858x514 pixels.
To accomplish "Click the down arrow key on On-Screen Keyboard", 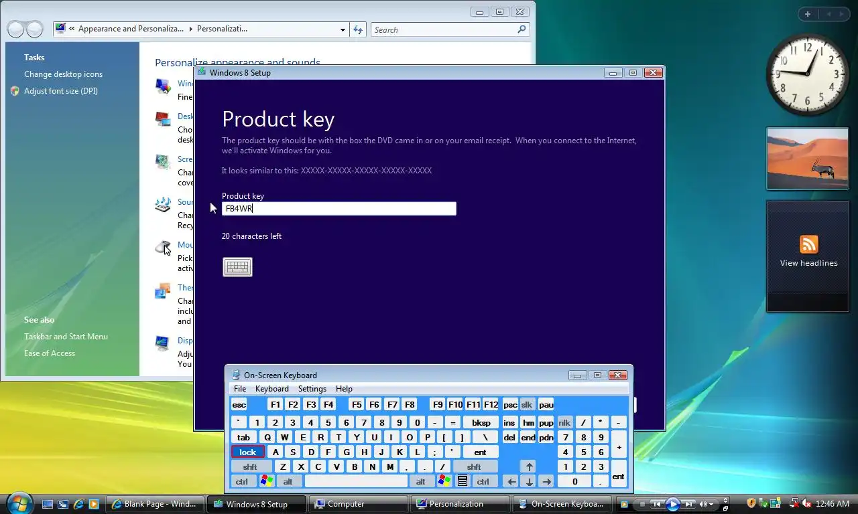I will click(530, 481).
